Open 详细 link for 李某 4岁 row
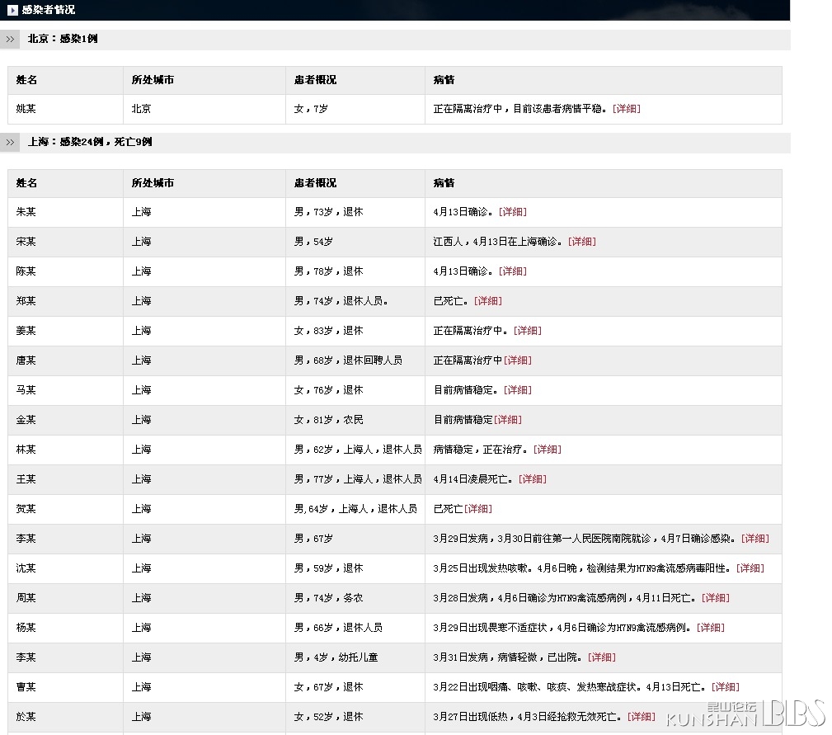The image size is (832, 735). pos(602,657)
